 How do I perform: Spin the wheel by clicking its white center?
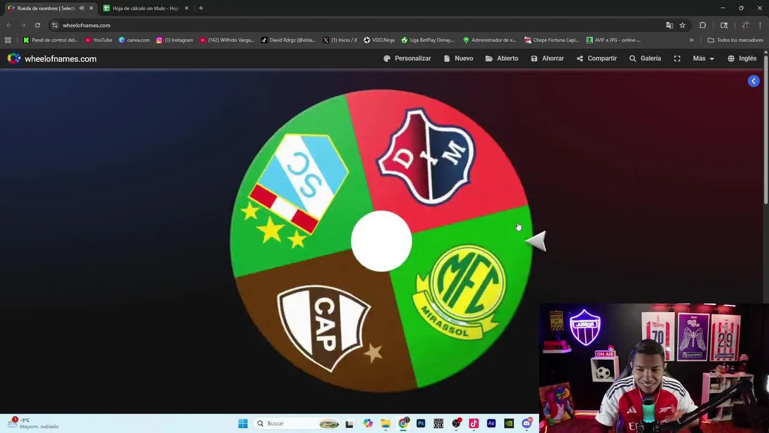tap(381, 241)
